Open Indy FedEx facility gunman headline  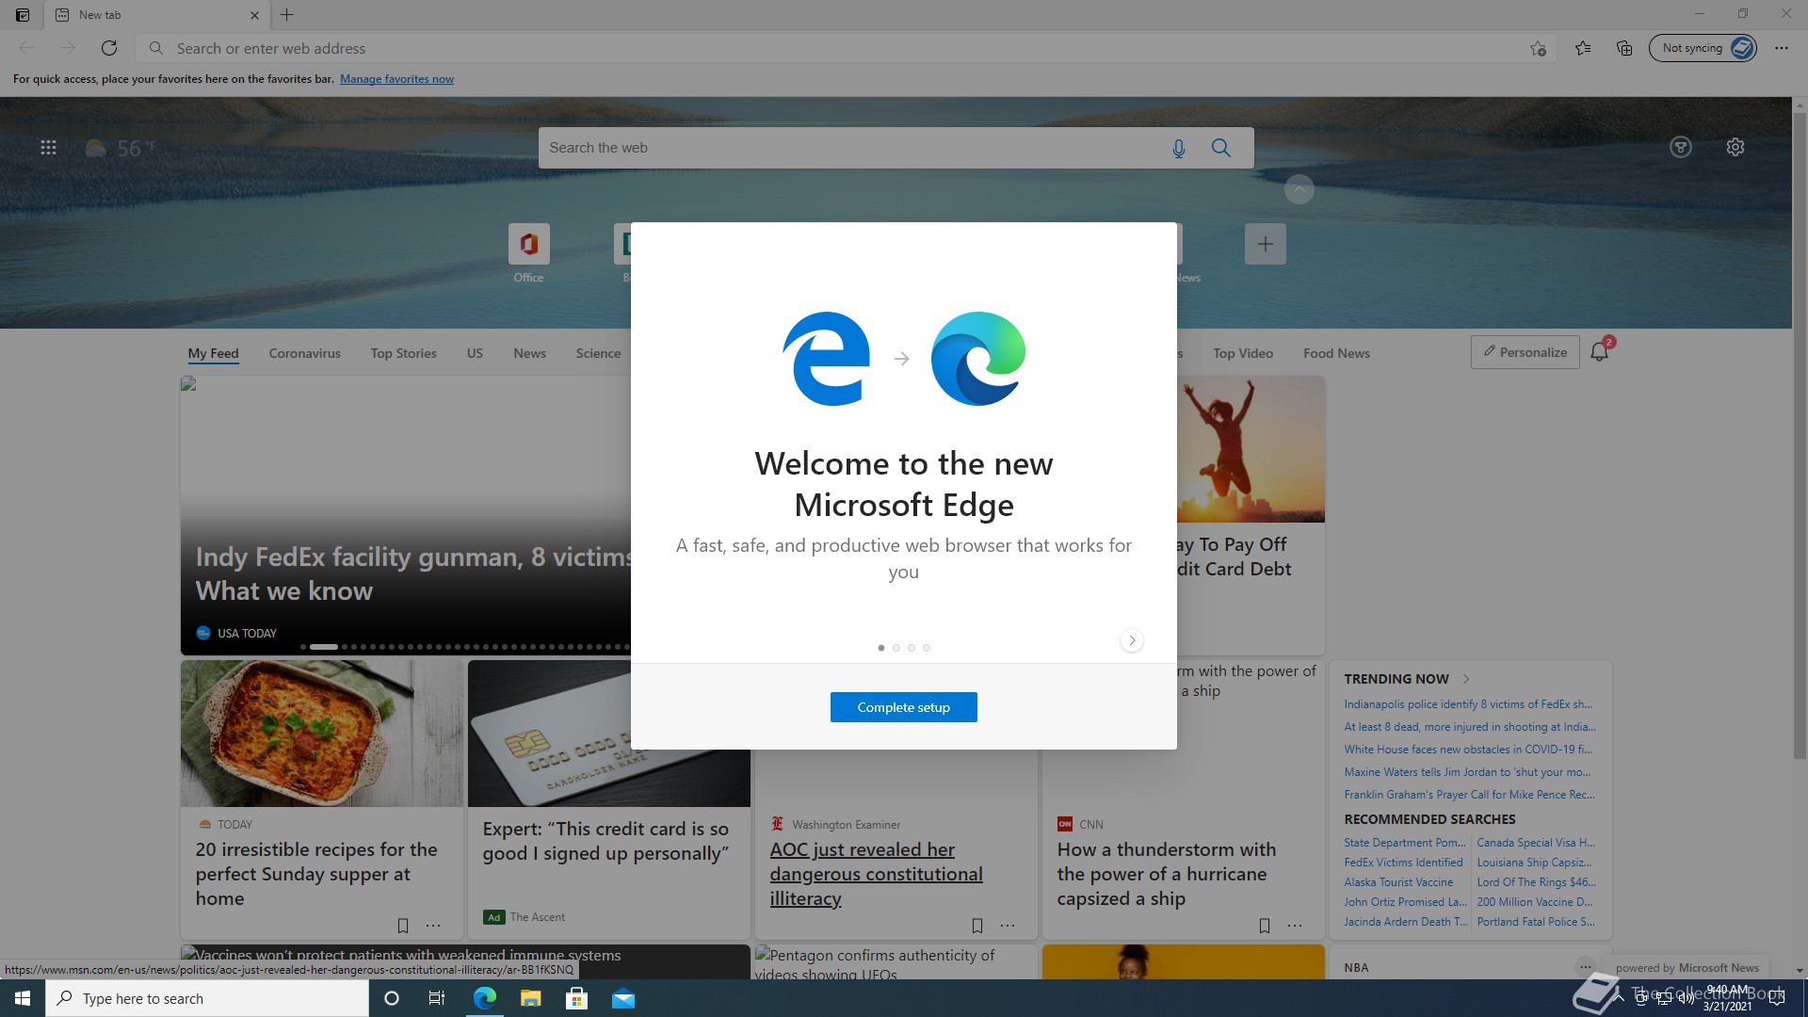click(412, 573)
